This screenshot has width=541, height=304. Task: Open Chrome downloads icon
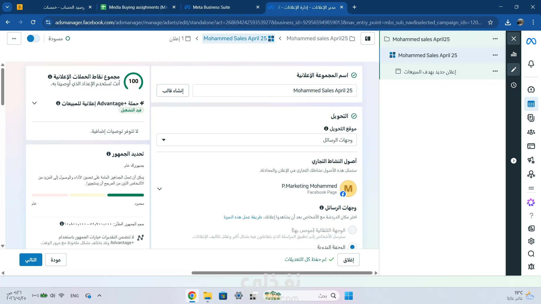tap(508, 23)
